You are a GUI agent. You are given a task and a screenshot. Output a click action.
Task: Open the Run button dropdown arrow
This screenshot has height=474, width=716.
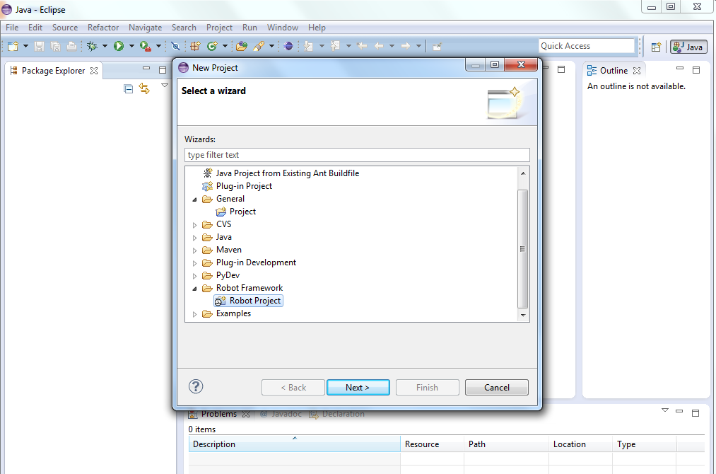(x=131, y=46)
